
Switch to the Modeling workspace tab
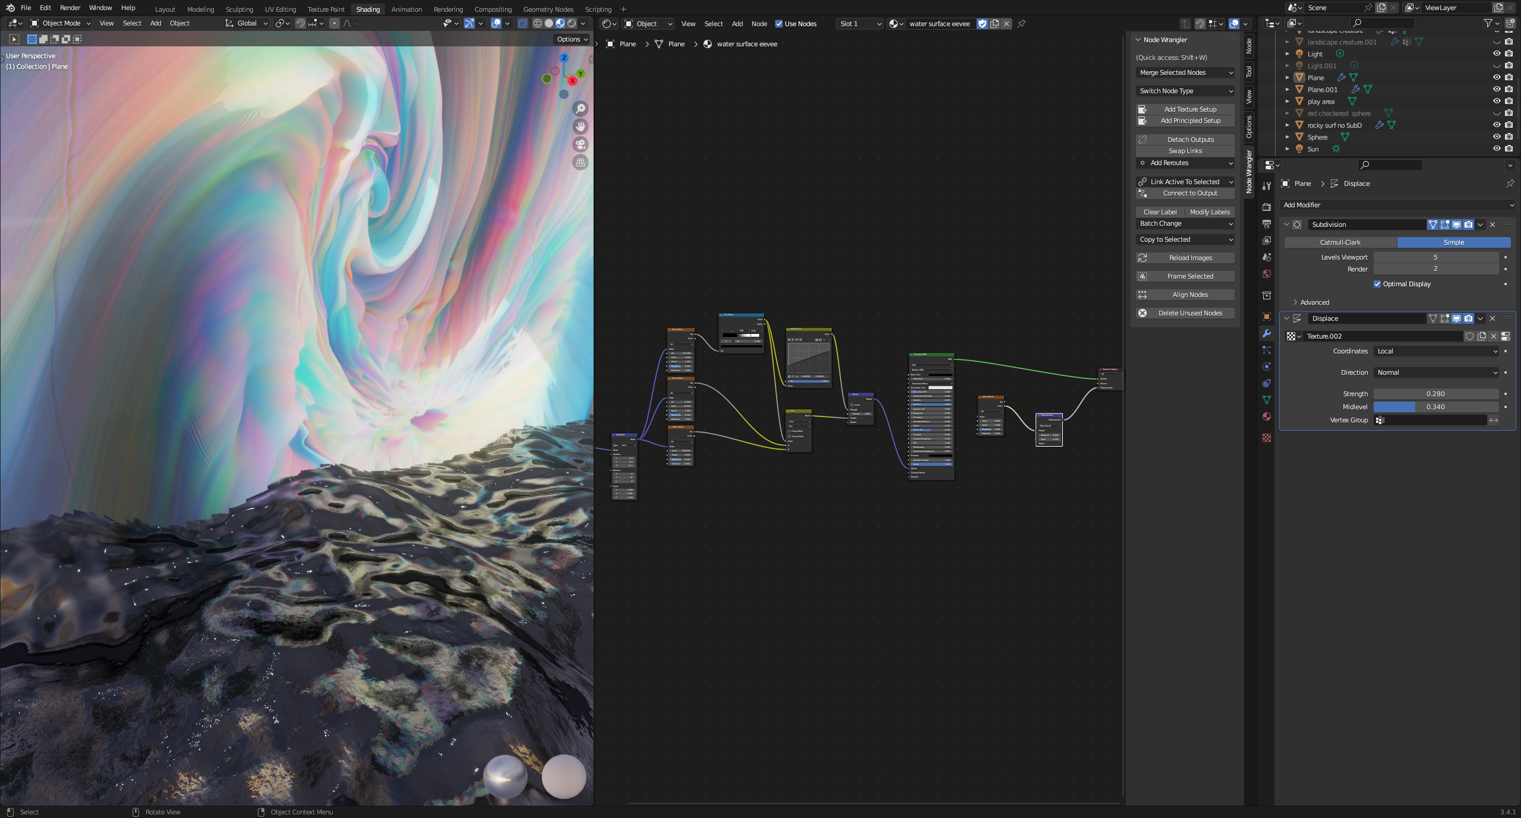(x=200, y=9)
